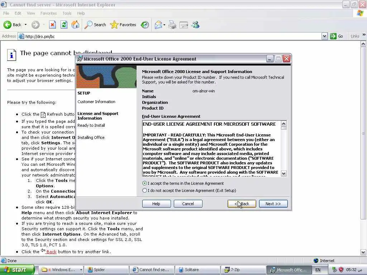The width and height of the screenshot is (367, 275).
Task: Go to the home page via house icon
Action: [75, 25]
